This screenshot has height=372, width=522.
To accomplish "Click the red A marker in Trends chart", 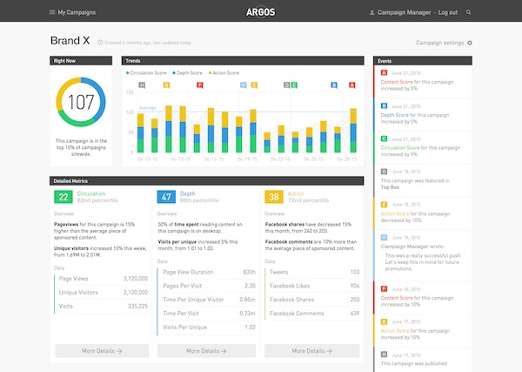I will pos(352,85).
